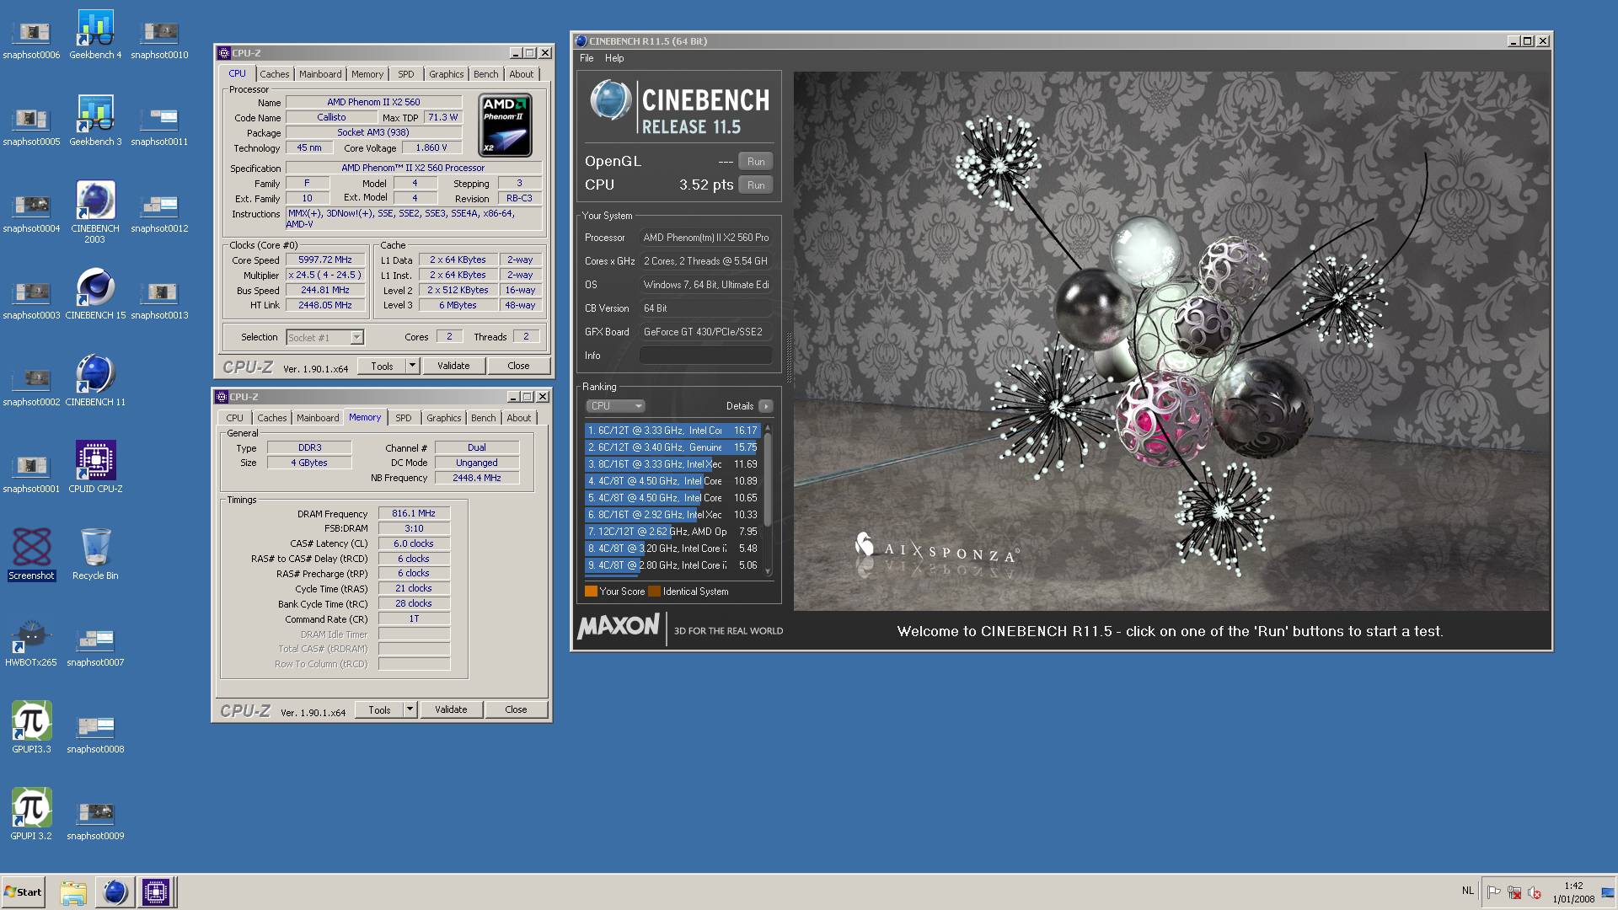Open CINEBENCH 2003 desktop shortcut
The width and height of the screenshot is (1618, 910).
click(95, 212)
